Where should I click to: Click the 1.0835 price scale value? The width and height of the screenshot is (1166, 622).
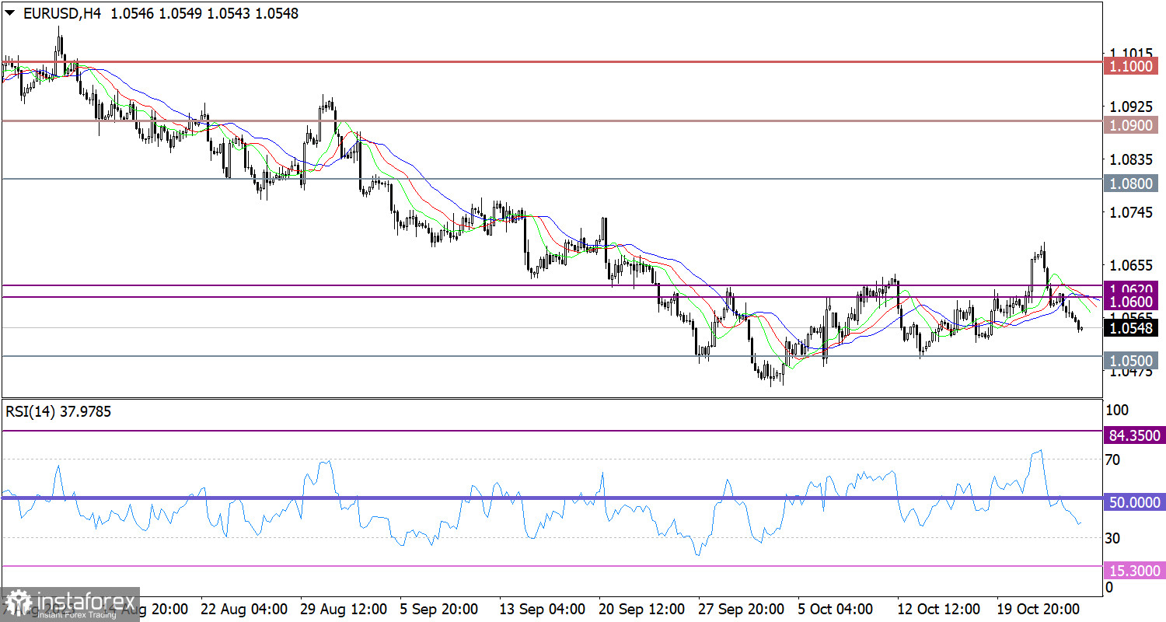[x=1131, y=159]
